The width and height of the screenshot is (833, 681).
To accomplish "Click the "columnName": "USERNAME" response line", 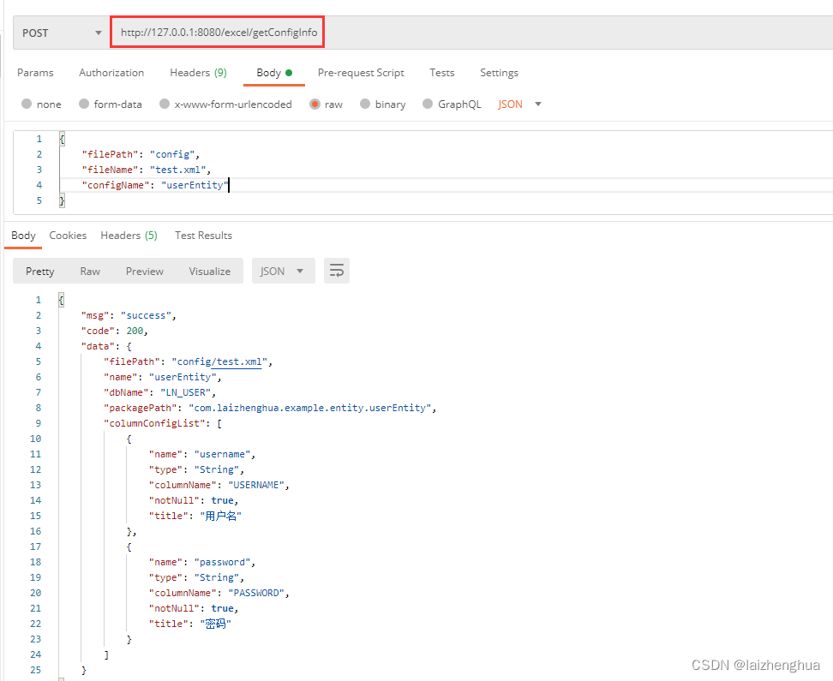I will pos(219,485).
